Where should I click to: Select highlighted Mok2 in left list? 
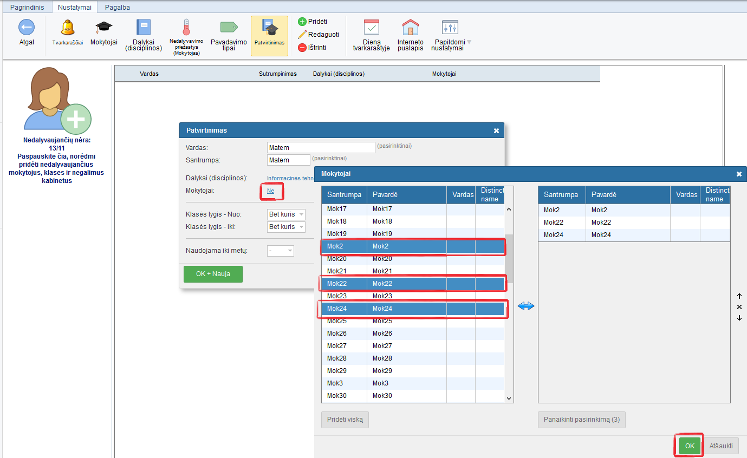413,246
